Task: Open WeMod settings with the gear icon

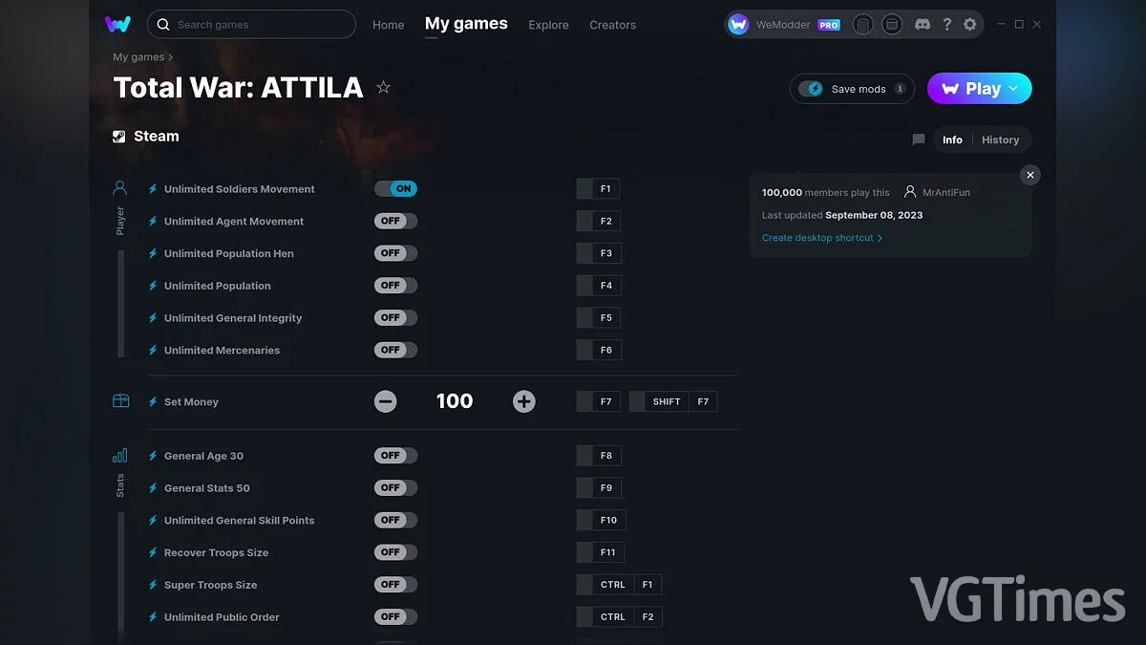Action: click(x=970, y=24)
